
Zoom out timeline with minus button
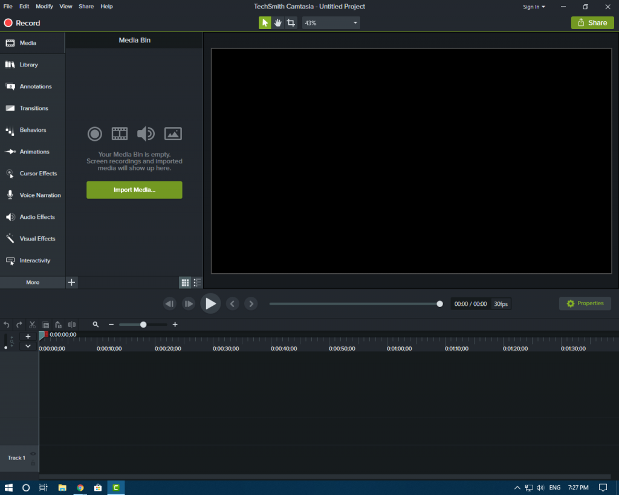(111, 325)
